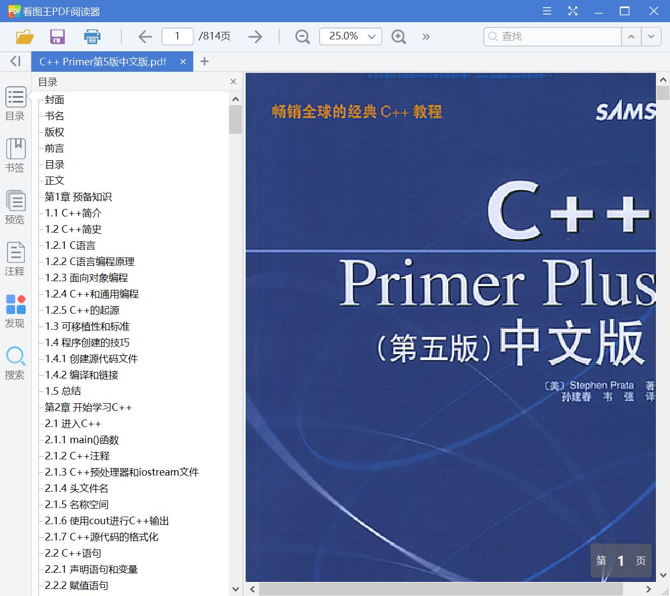670x596 pixels.
Task: Collapse the left sidebar with the arrow
Action: coord(15,61)
